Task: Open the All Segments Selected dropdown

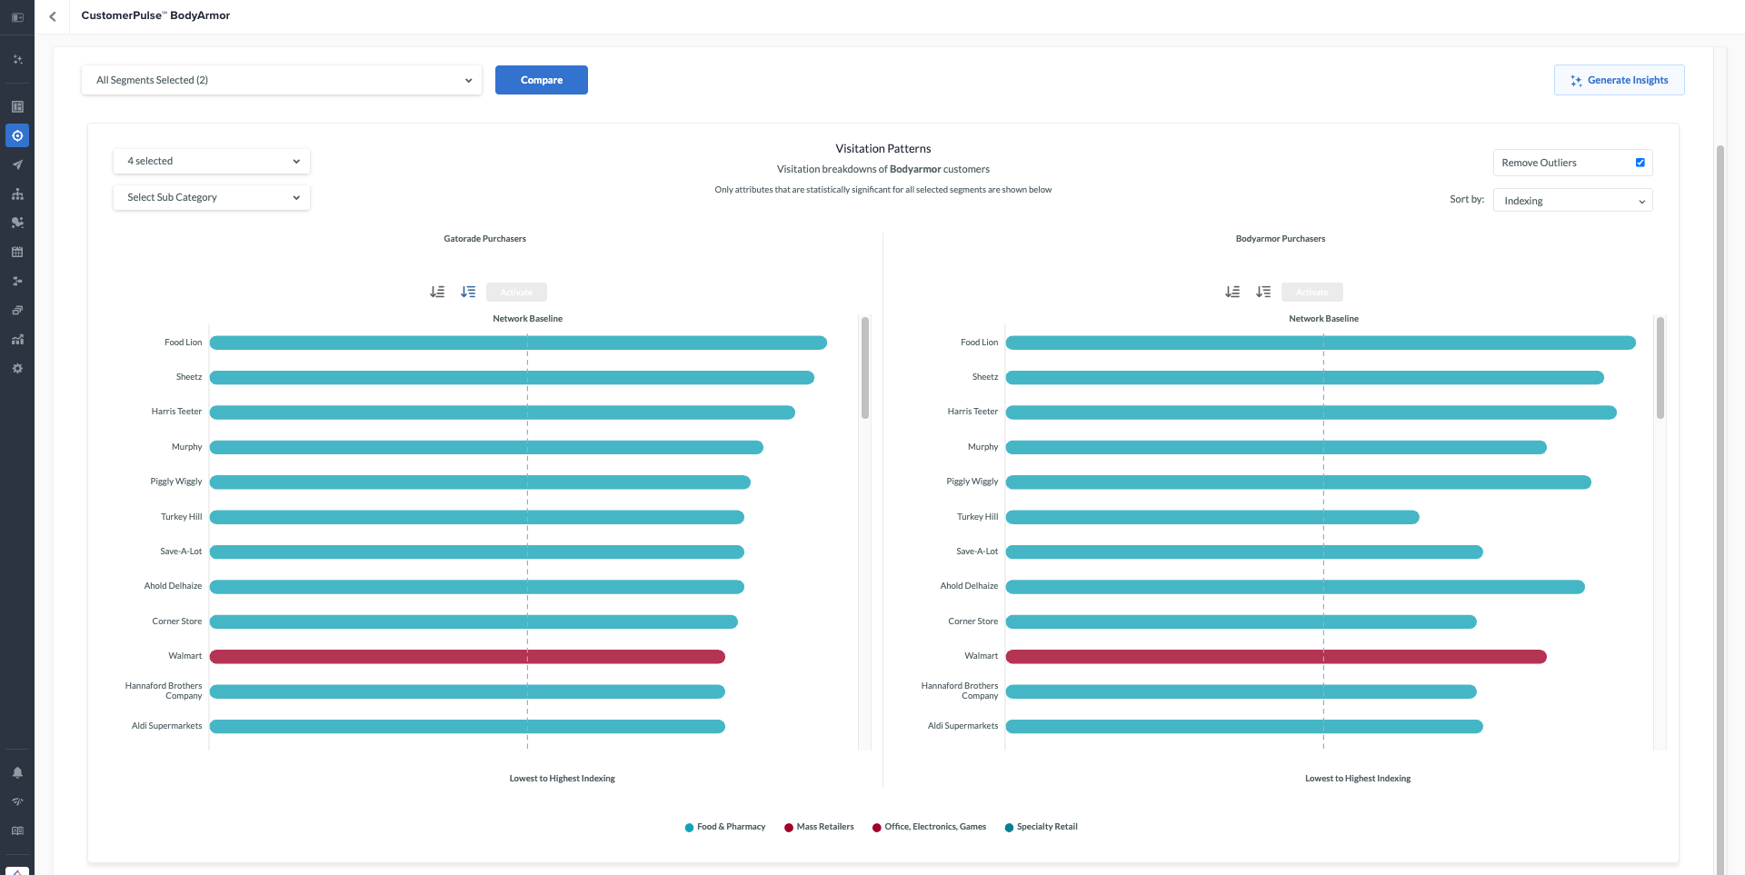Action: [282, 80]
